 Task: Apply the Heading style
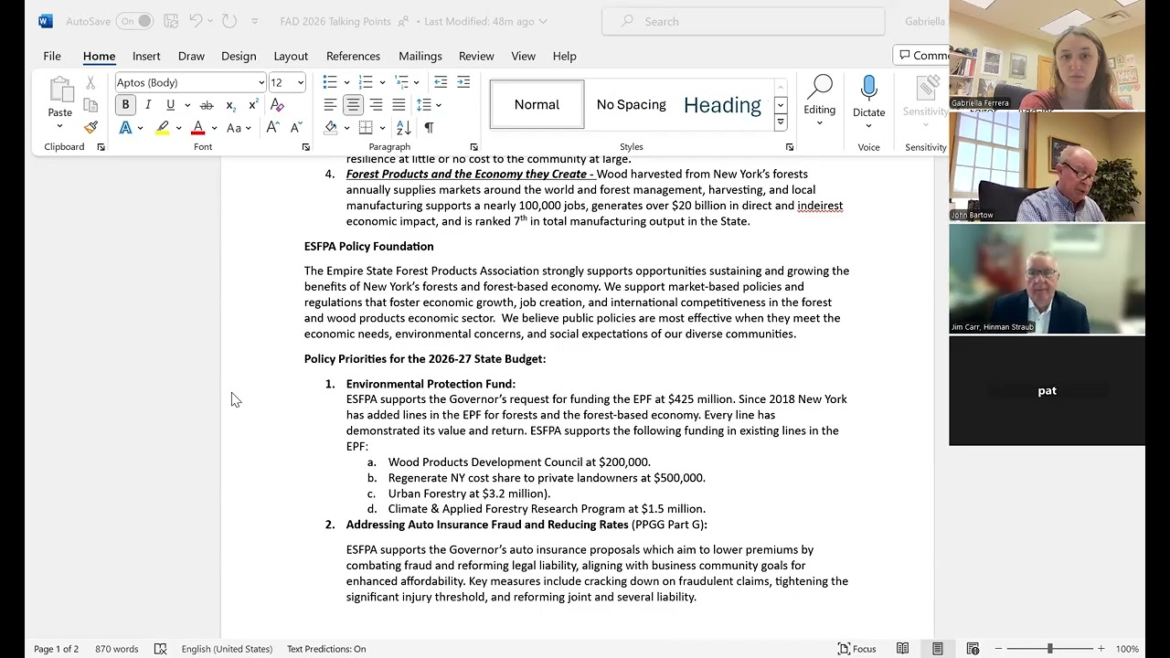tap(722, 104)
